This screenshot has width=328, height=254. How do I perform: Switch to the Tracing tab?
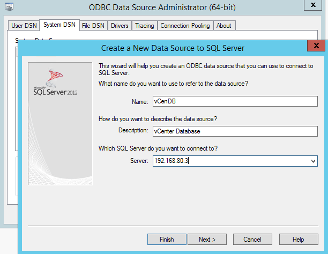click(x=145, y=26)
